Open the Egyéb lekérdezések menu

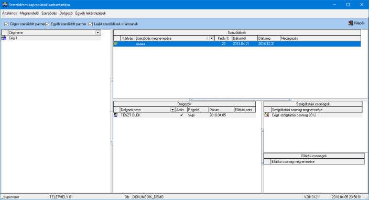90,14
